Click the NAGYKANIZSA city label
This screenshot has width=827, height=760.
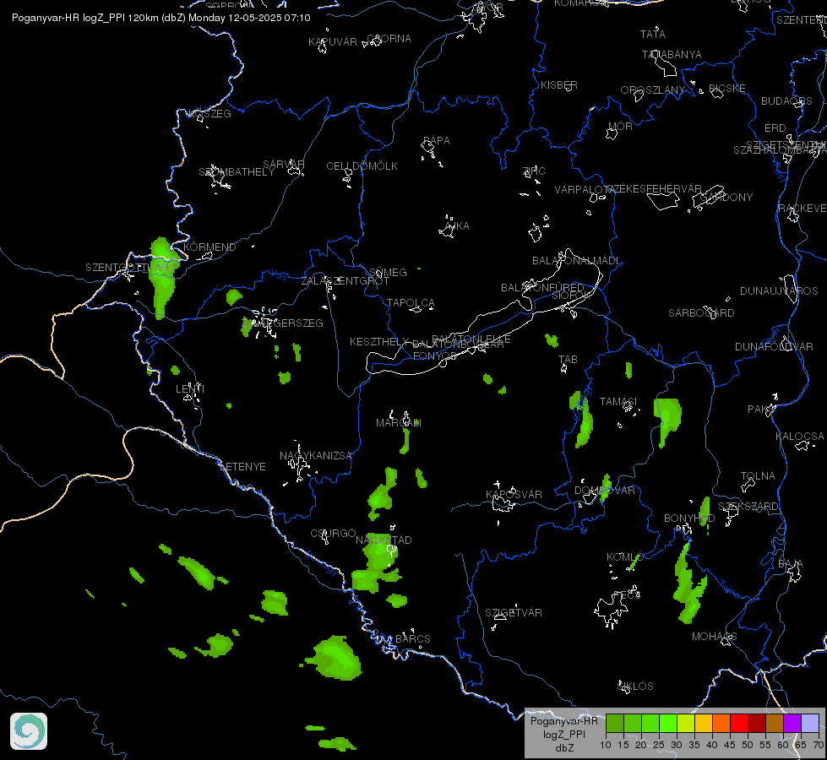[x=315, y=456]
